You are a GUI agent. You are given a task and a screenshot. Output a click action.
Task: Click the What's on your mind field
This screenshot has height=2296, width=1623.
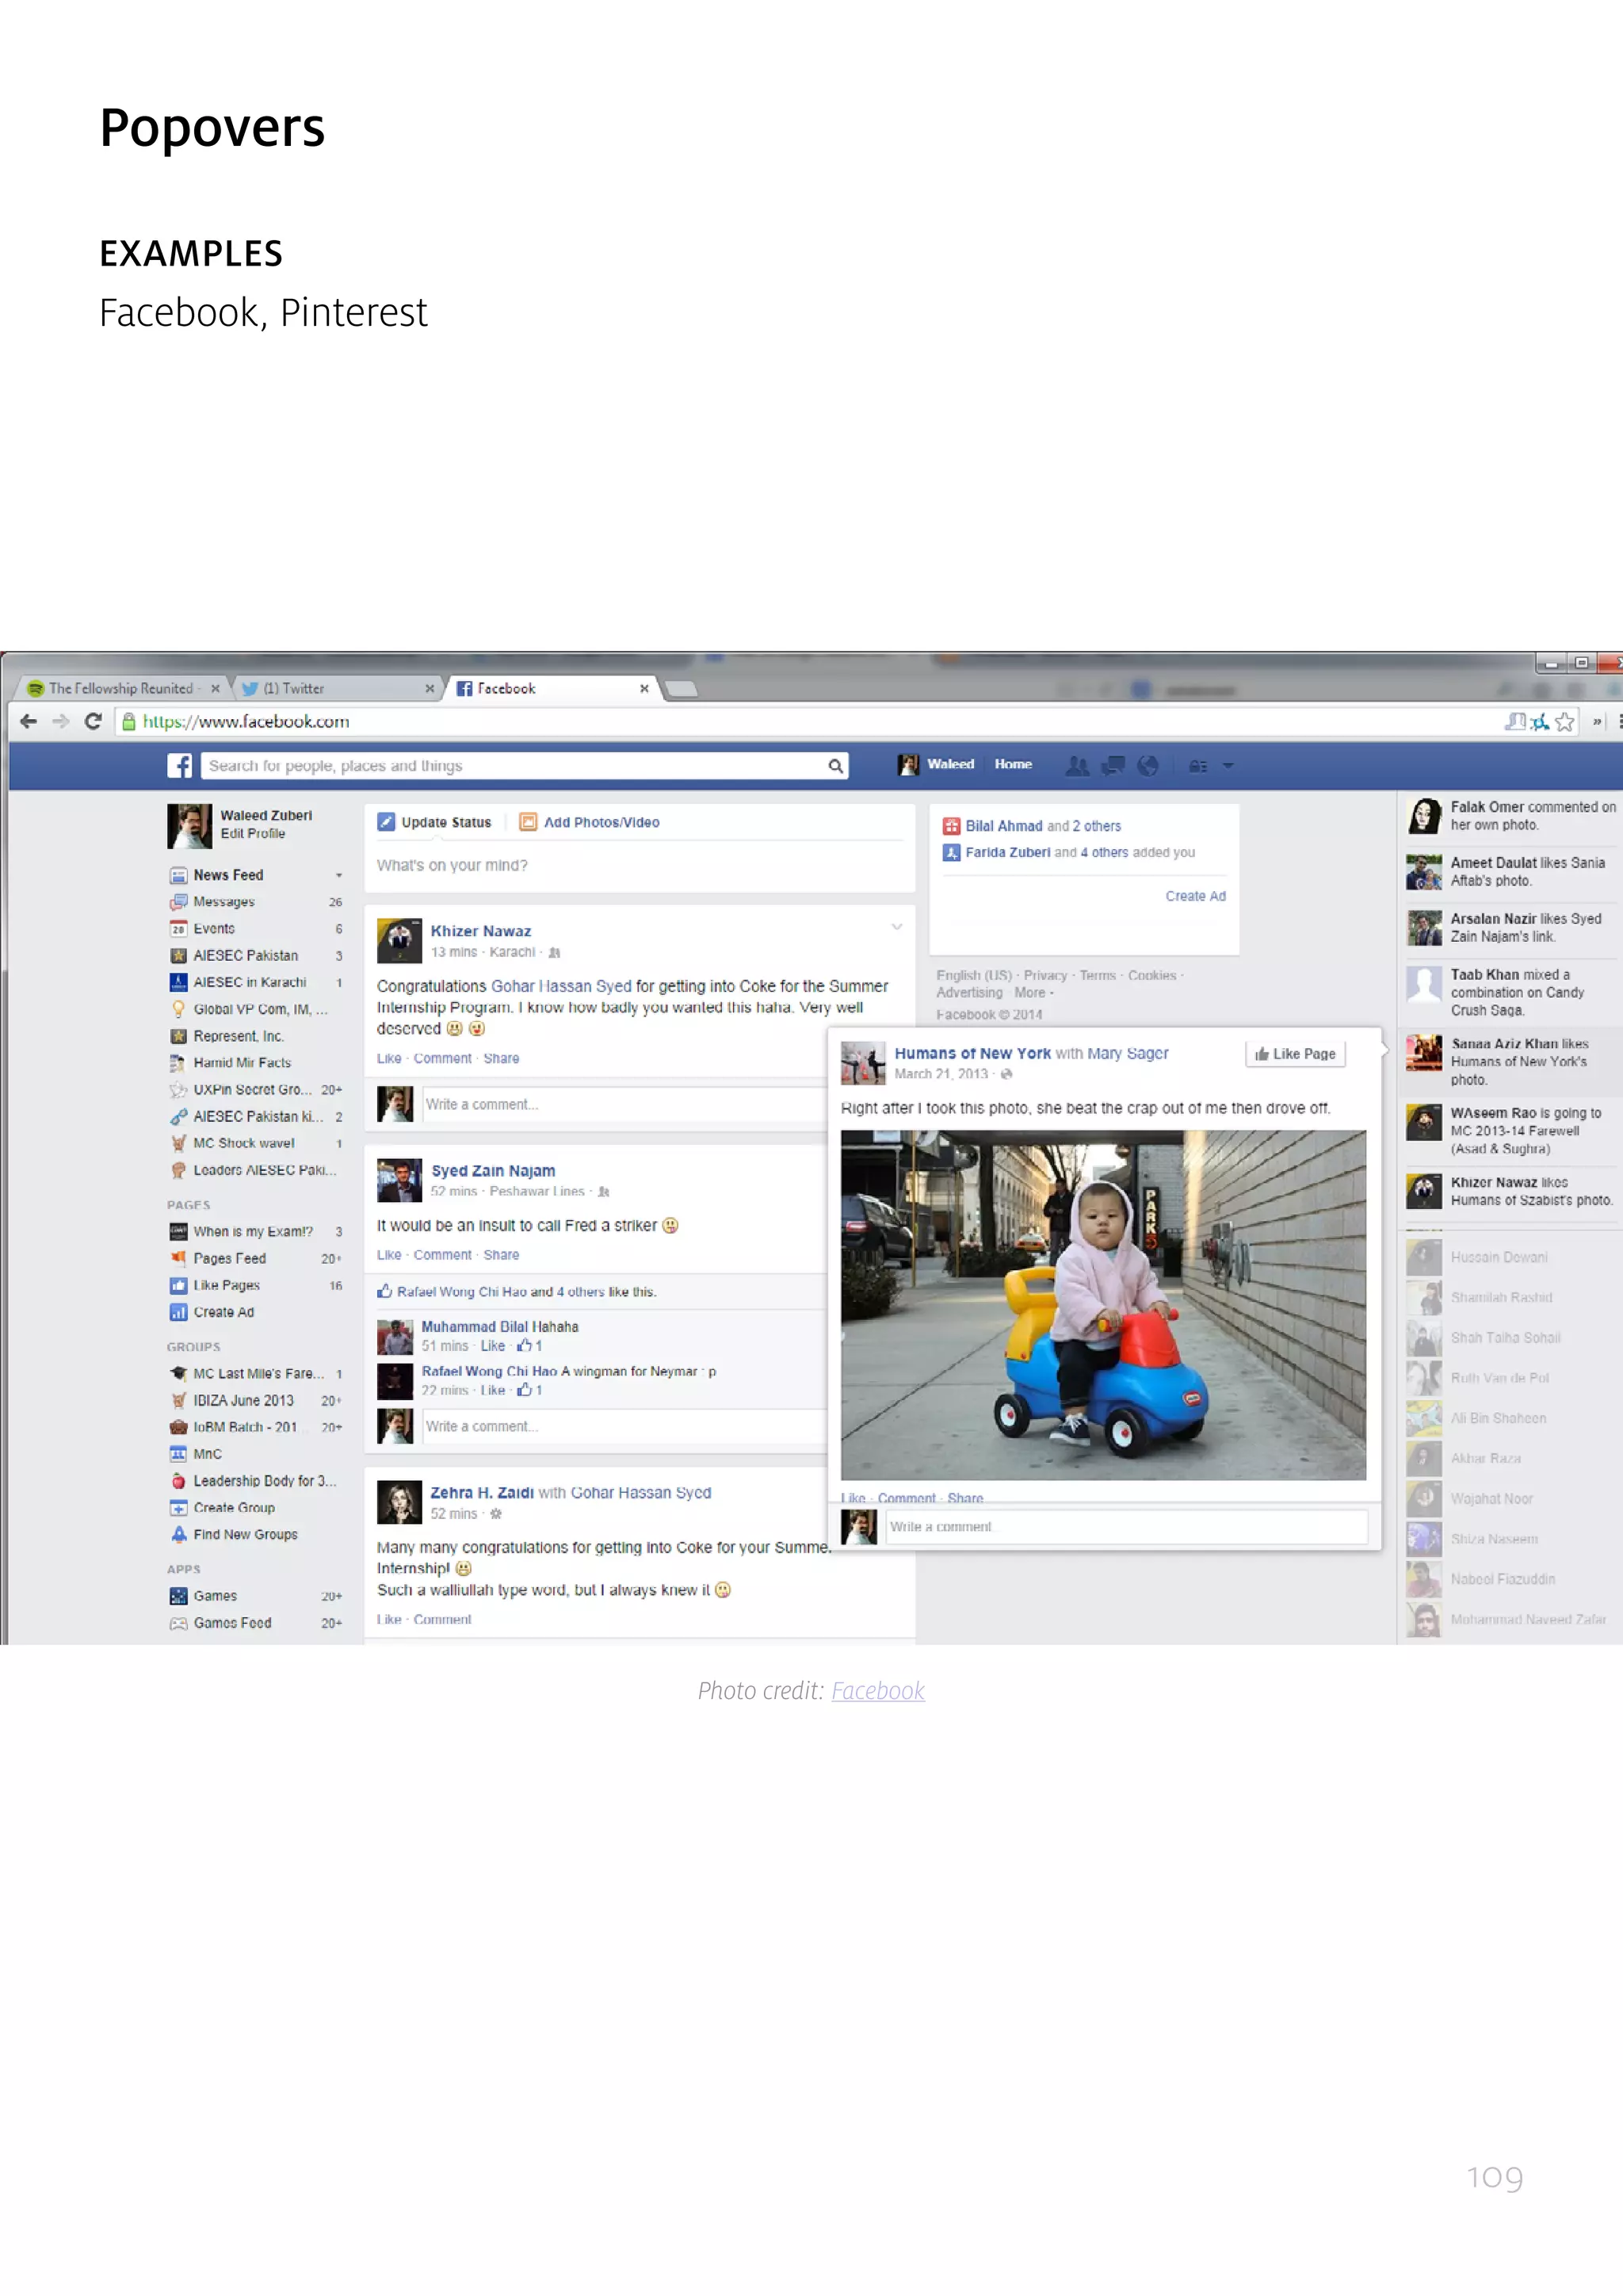(638, 866)
